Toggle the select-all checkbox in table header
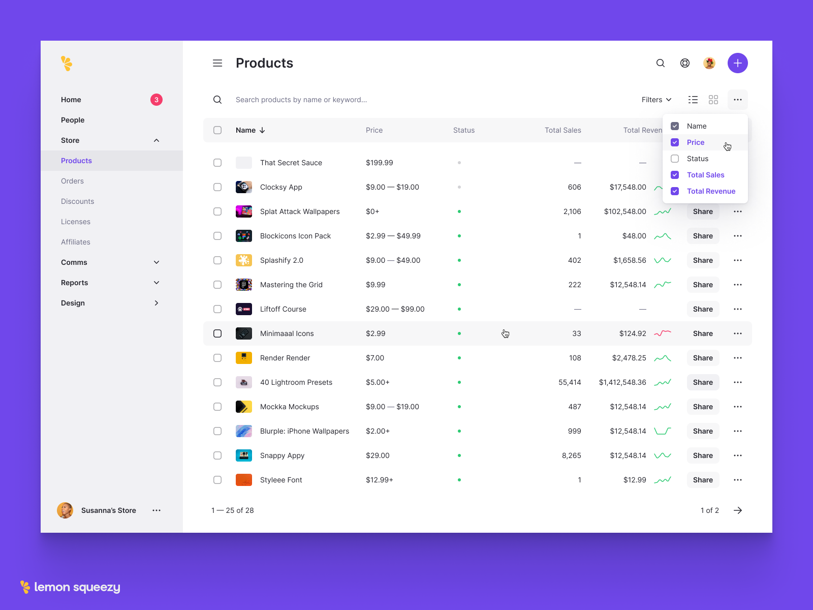Viewport: 813px width, 610px height. 217,130
